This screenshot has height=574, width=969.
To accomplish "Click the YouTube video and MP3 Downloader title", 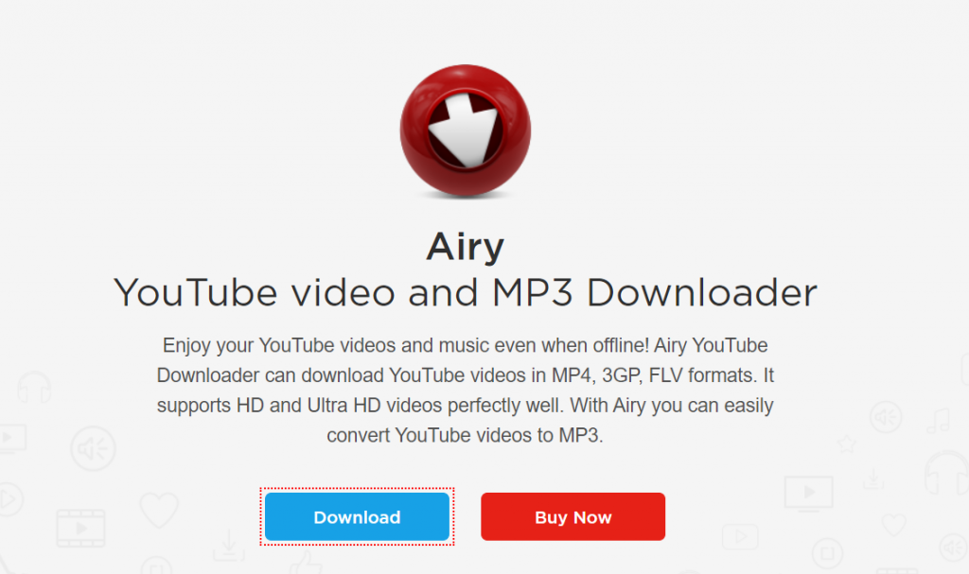I will 466,293.
